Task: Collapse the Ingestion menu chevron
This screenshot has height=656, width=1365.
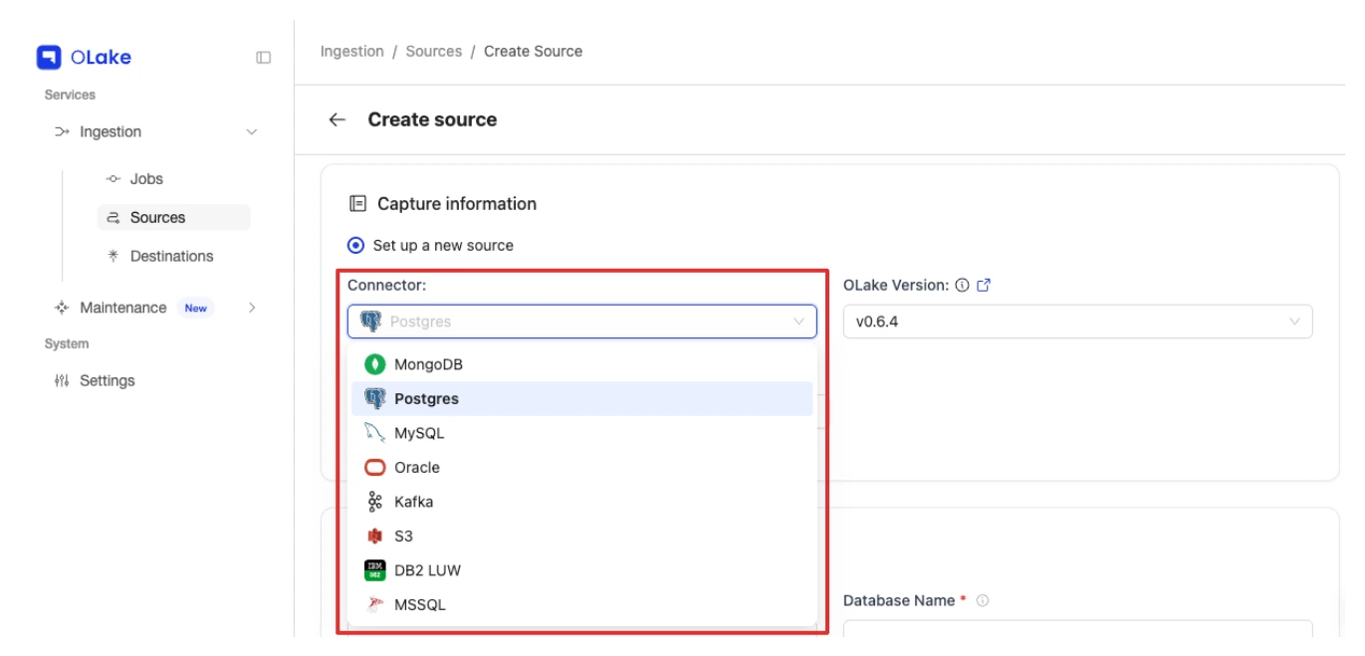Action: 252,131
